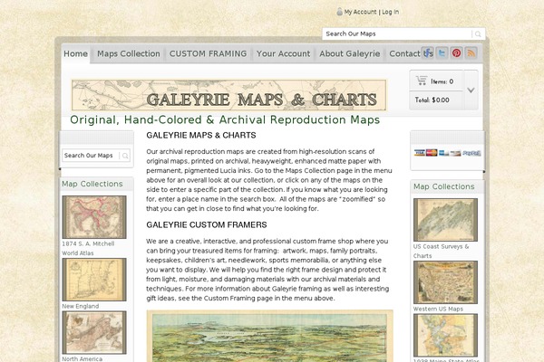544x362 pixels.
Task: Click the 'Items: 0' cart text
Action: 442,81
